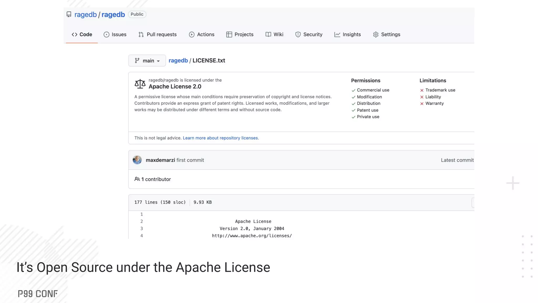538x303 pixels.
Task: Click the Commercial use permission
Action: (x=373, y=90)
